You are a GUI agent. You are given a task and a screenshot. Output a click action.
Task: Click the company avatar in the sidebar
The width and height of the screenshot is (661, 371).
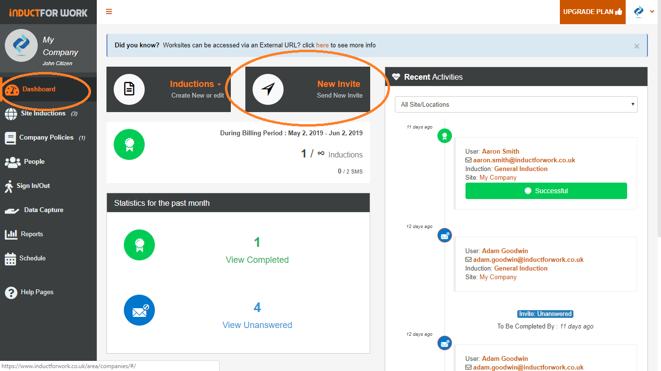point(21,45)
